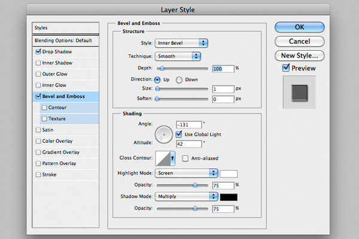Open the Highlight Mode dropdown showing Screen
Screen dimensions: 359x239
pyautogui.click(x=186, y=173)
